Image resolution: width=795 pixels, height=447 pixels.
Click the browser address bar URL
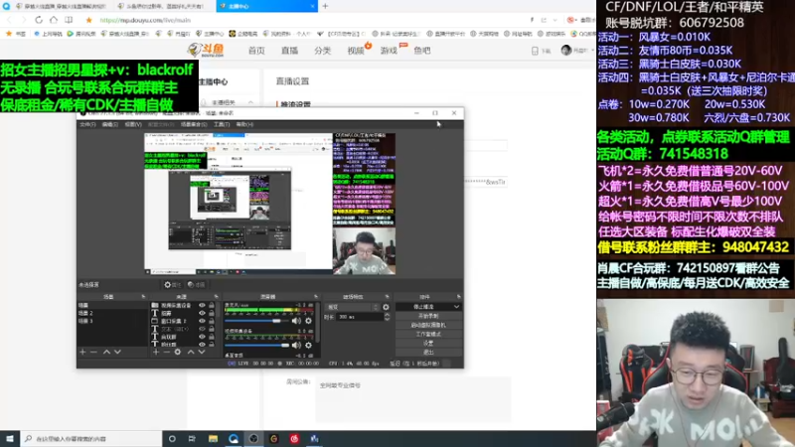point(145,20)
